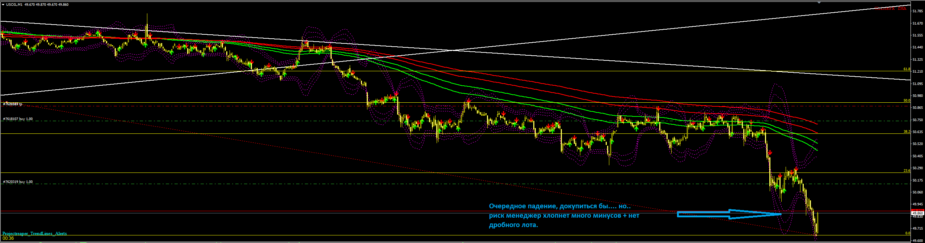Click price scale value 51.670
The height and width of the screenshot is (243, 925).
[x=918, y=24]
